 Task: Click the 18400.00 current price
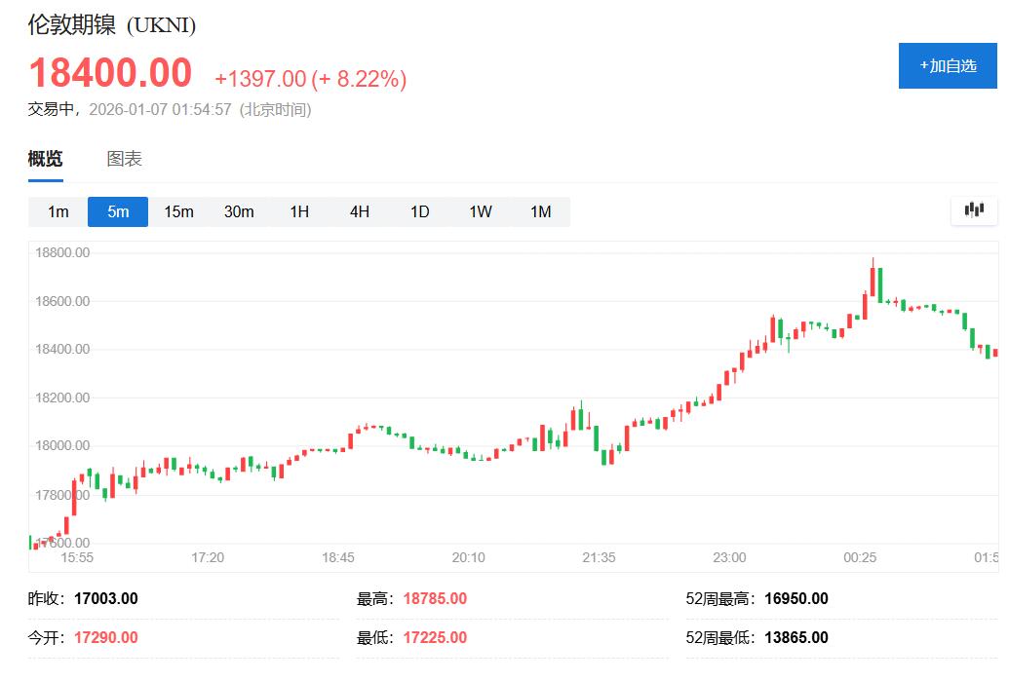tap(110, 74)
